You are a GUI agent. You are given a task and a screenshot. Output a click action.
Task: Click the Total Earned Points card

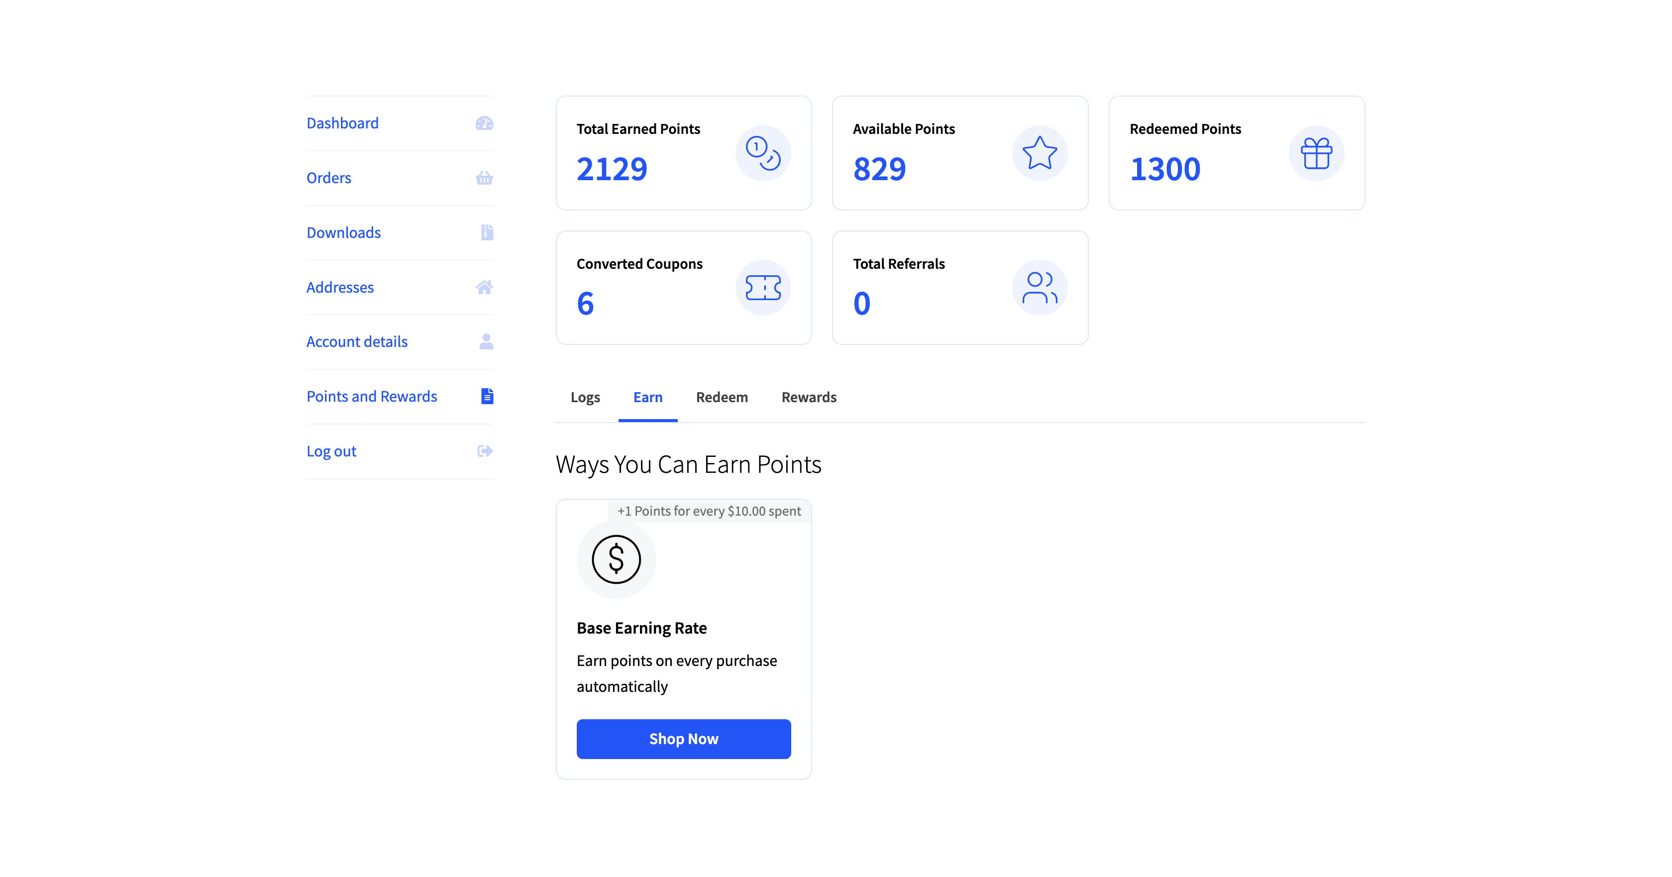(683, 153)
